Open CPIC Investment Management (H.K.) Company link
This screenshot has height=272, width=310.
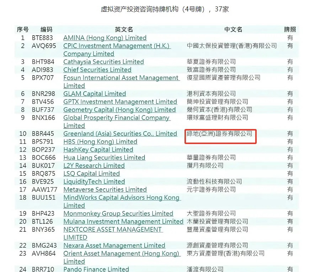(x=117, y=50)
